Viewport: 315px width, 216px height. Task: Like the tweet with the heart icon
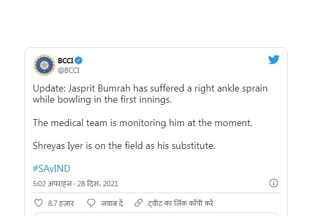click(38, 203)
